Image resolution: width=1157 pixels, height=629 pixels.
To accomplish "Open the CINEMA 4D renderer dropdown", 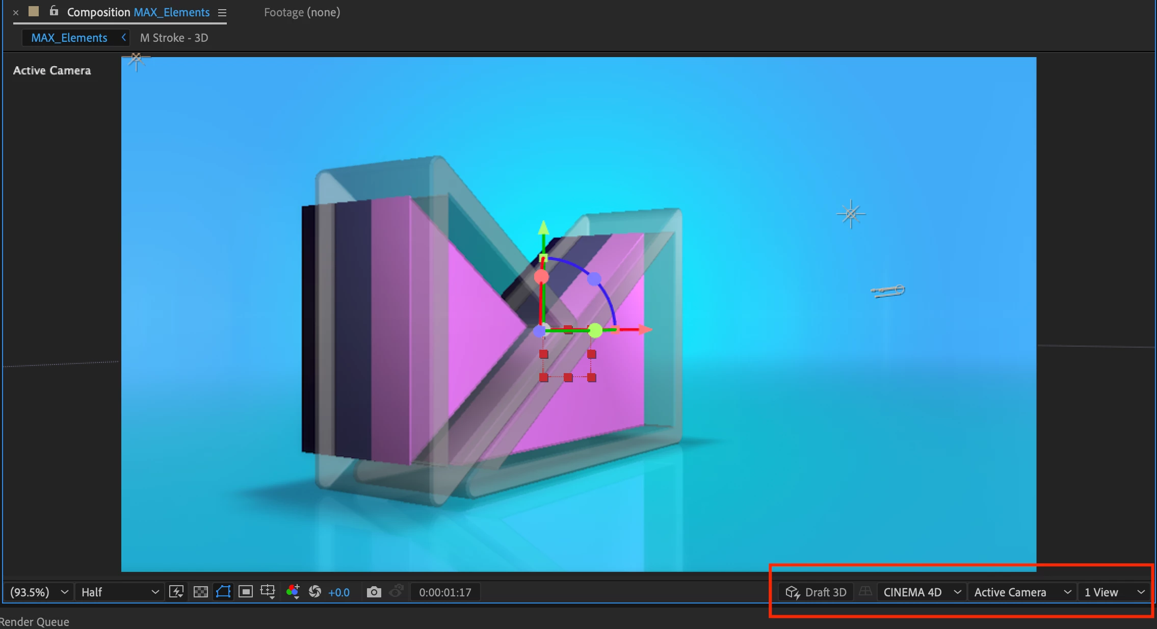I will point(922,592).
